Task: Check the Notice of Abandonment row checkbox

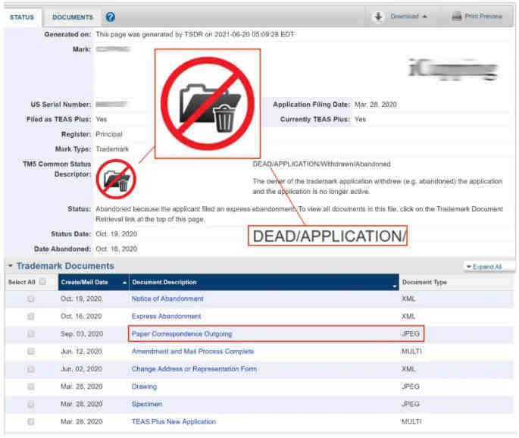Action: coord(30,299)
